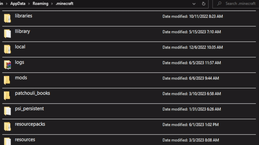
Task: Select the psi_persistent folder icon
Action: point(7,111)
